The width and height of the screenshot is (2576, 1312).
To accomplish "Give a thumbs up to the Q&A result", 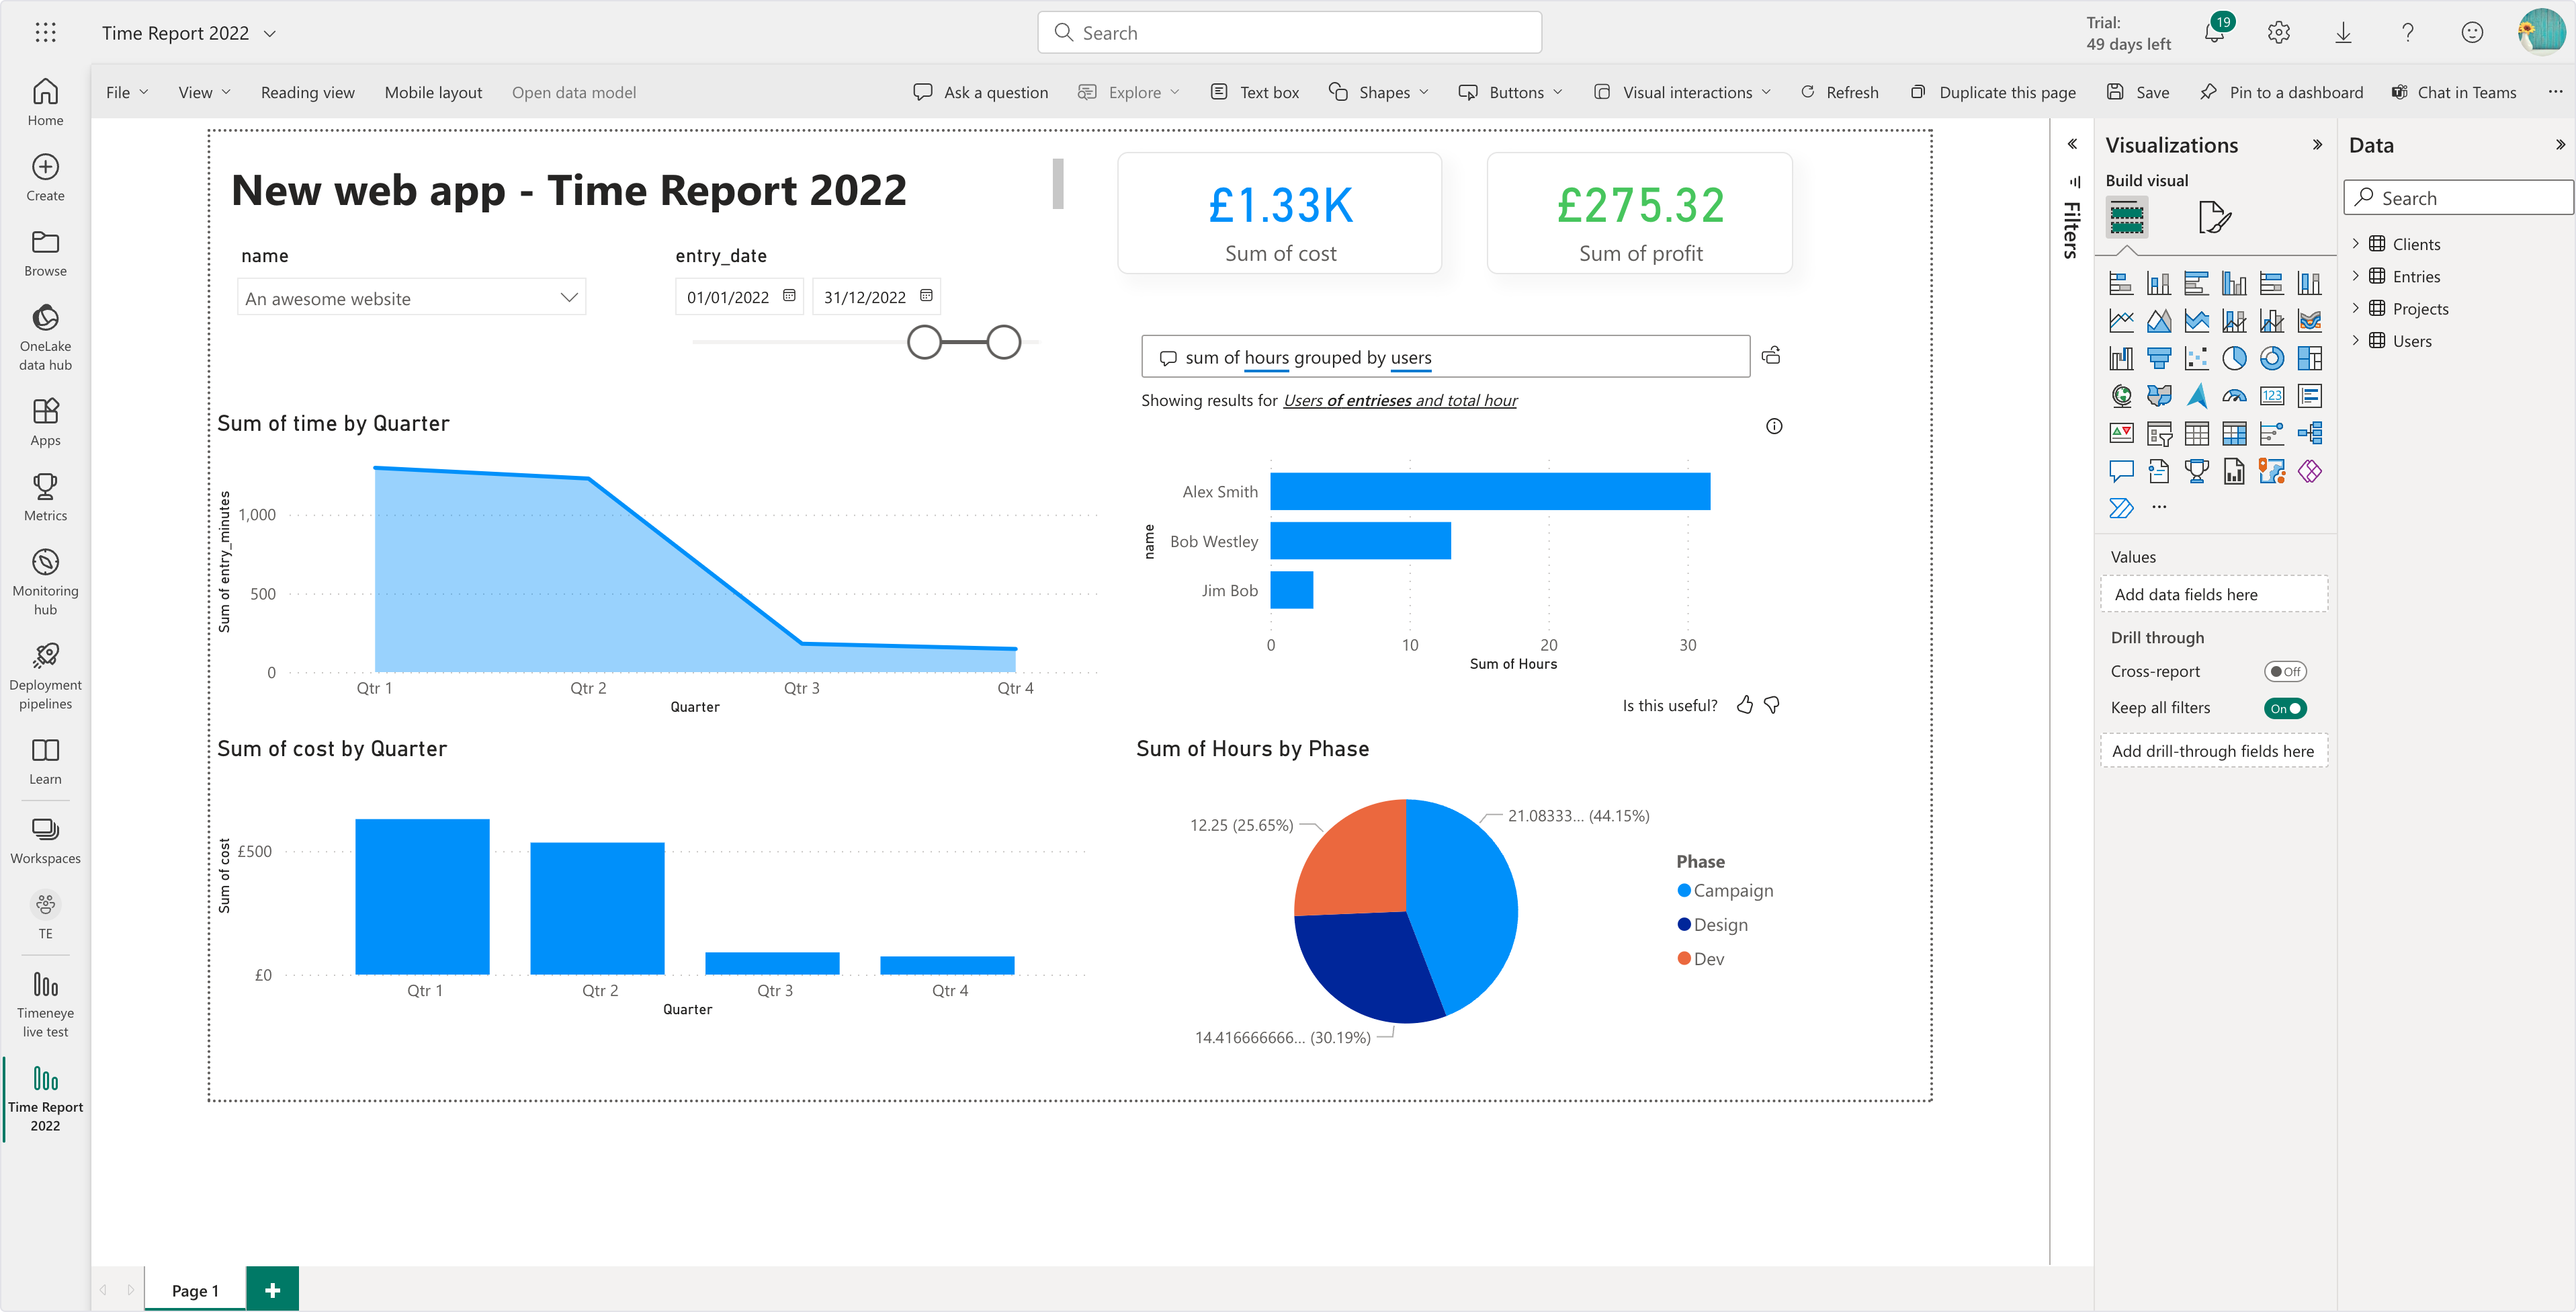I will tap(1745, 704).
